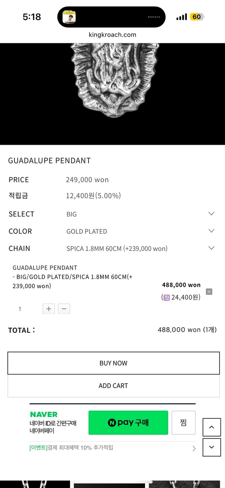
Task: Open the 이벤트 extra points event link
Action: click(72, 448)
